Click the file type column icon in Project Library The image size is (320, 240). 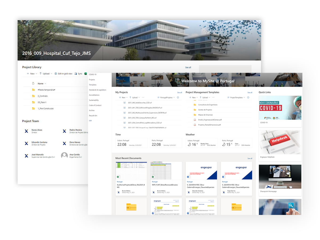point(33,83)
